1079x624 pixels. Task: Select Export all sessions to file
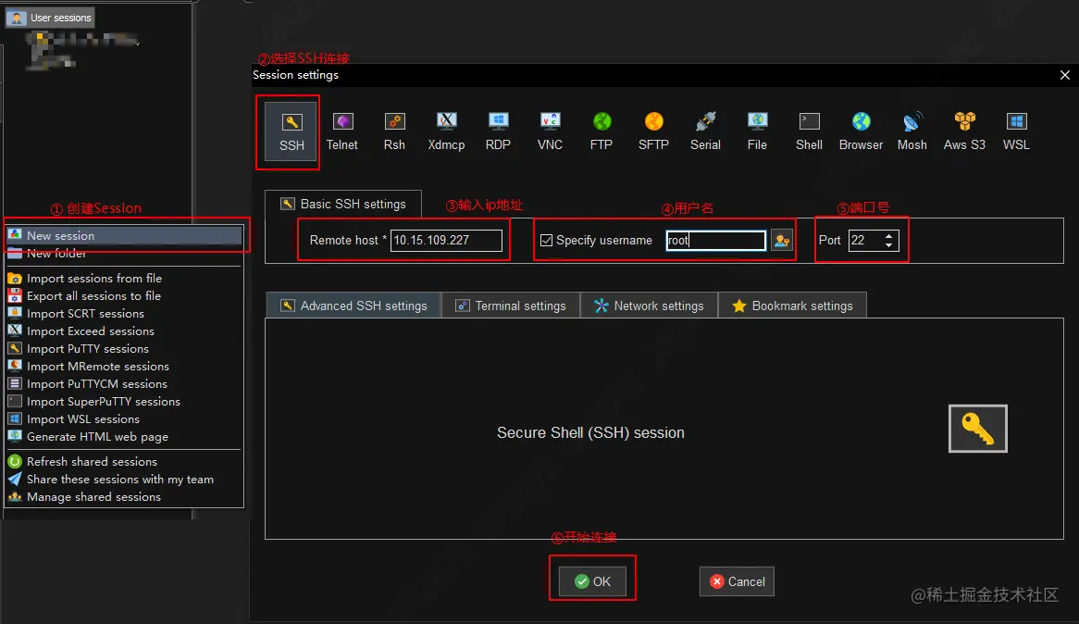pyautogui.click(x=125, y=296)
